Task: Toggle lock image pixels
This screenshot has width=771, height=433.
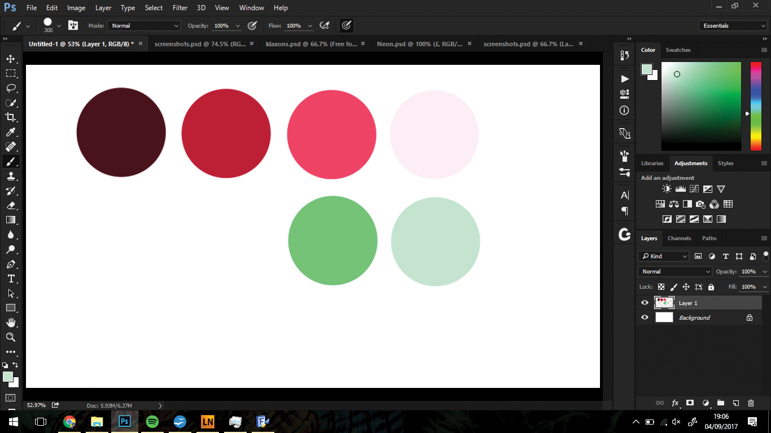Action: [673, 287]
